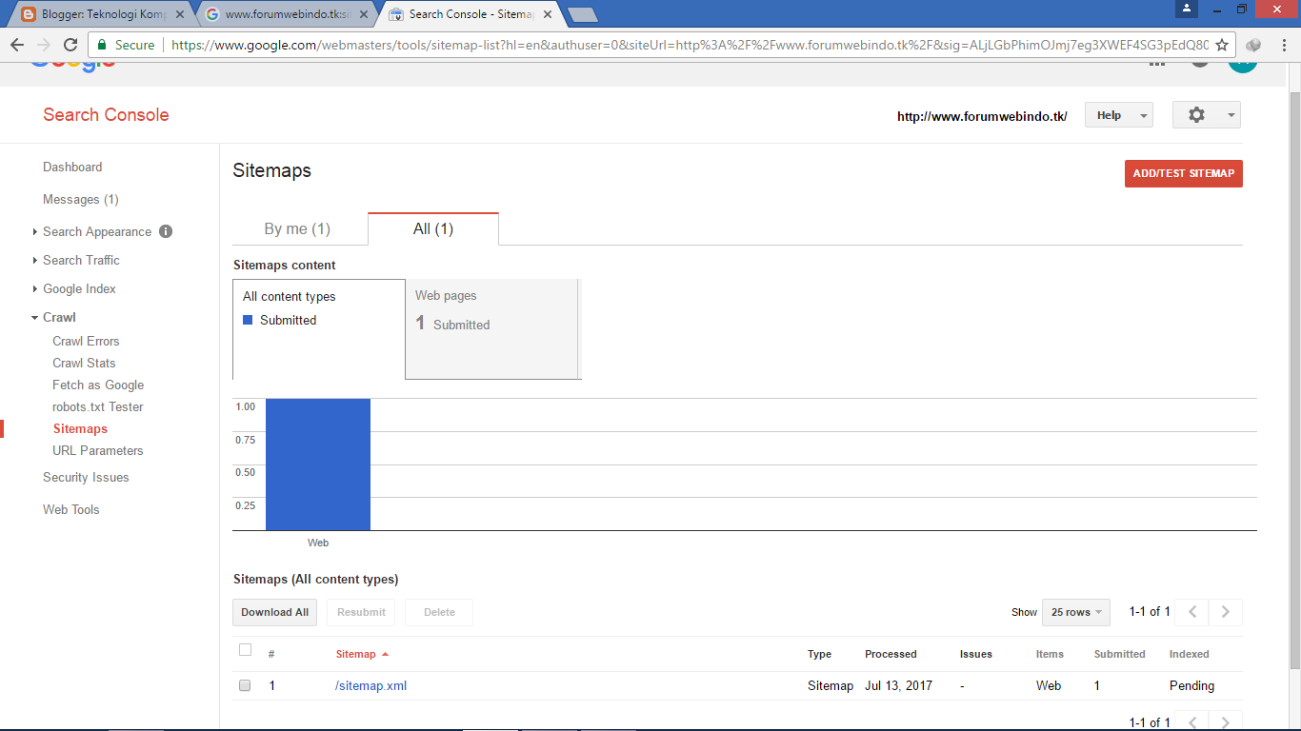Tick the select-all sitemaps header checkbox
Viewport: 1301px width, 731px height.
tap(245, 650)
